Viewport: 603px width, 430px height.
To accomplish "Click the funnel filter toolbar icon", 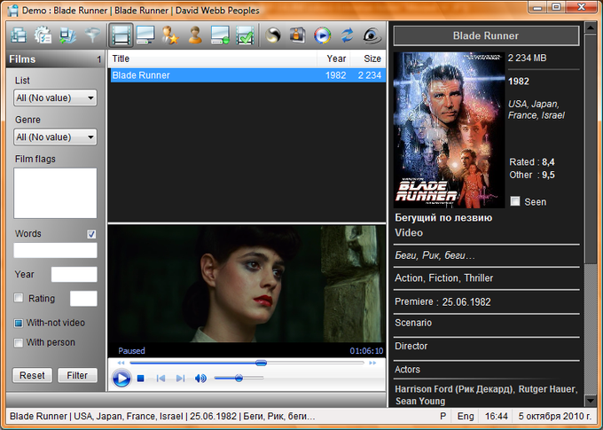I will point(91,35).
